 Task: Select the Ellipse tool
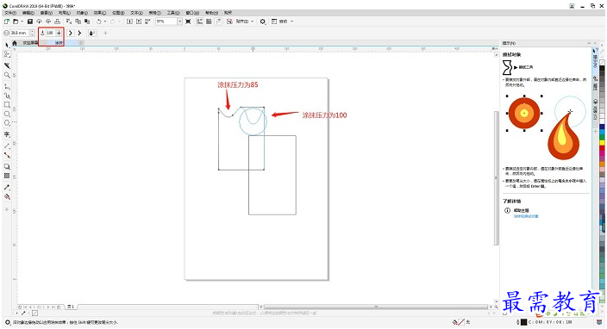7,114
